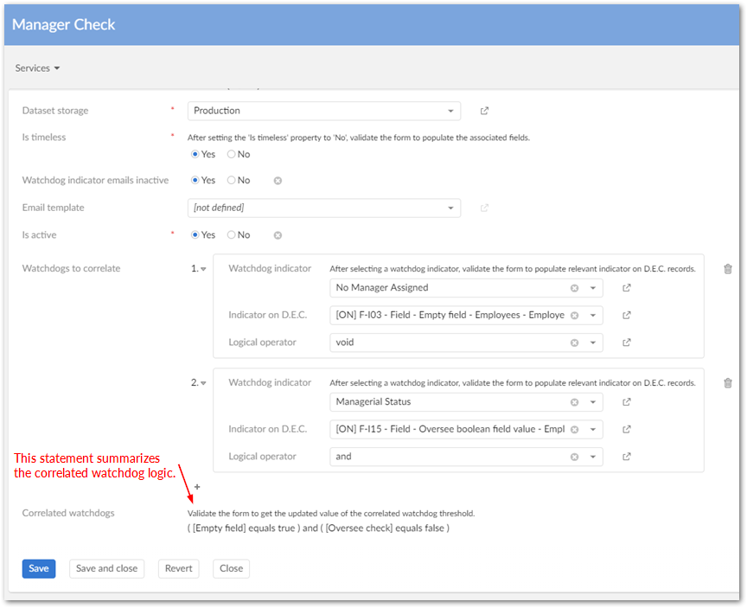Expand the Email template dropdown
The image size is (747, 608).
(450, 208)
